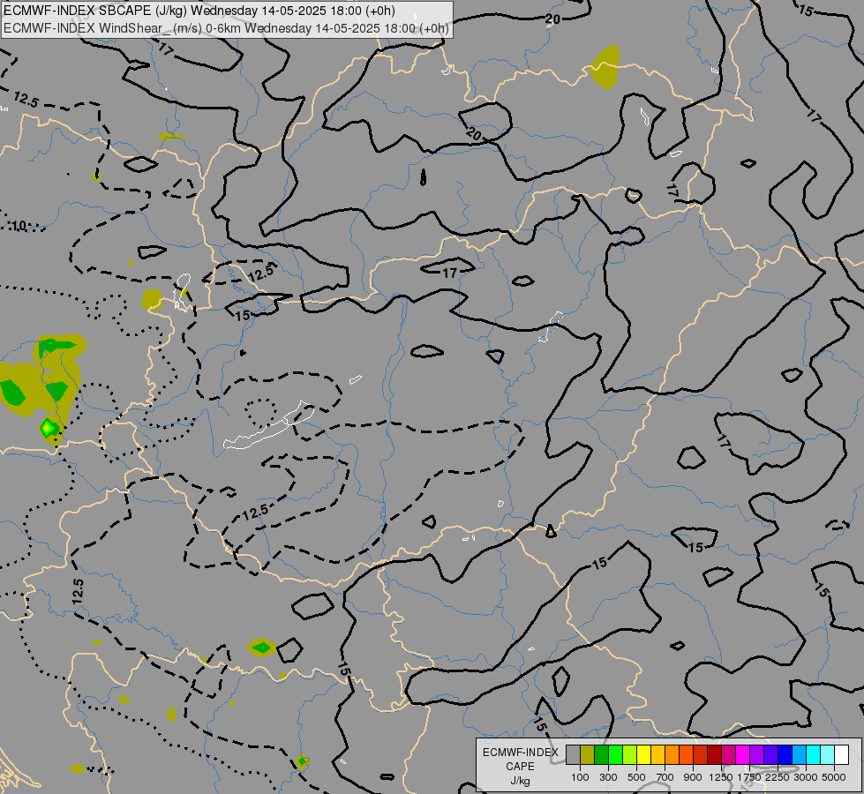Click the CAPE label in the legend
Viewport: 864px width, 794px height.
520,767
